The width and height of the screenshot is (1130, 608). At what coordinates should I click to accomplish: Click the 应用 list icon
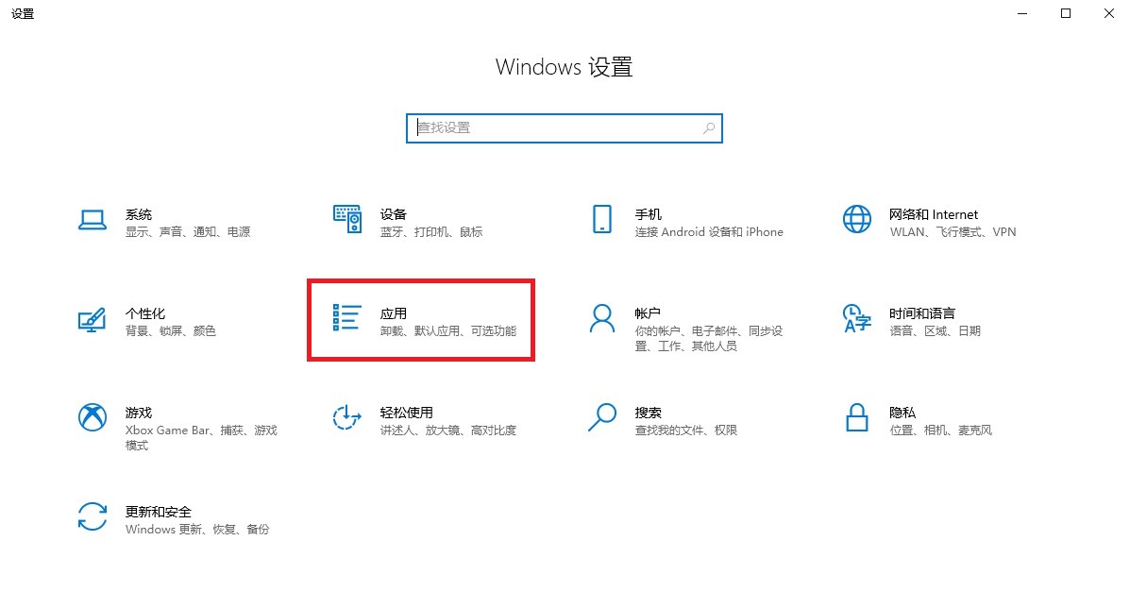346,317
